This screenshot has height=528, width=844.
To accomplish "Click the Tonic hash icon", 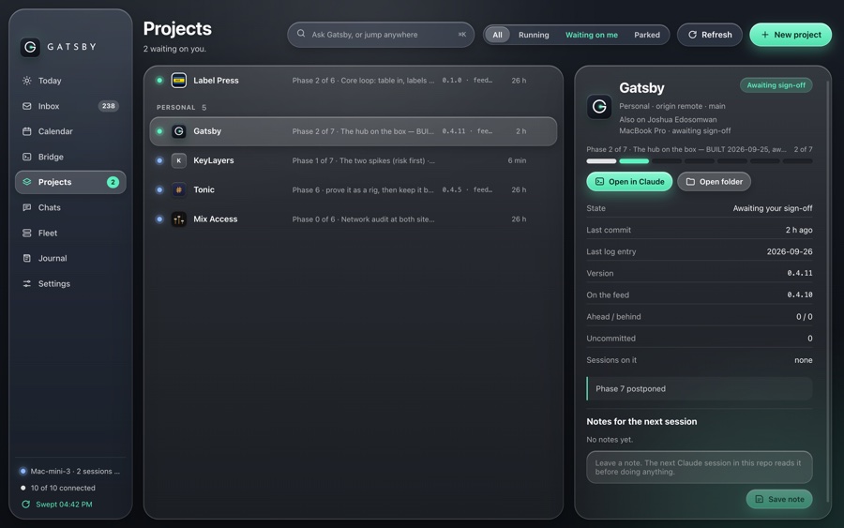I will tap(179, 189).
